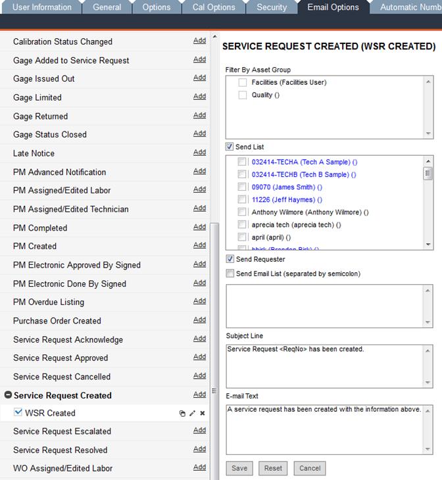442x480 pixels.
Task: Click the Send List scrollbar thumb
Action: pyautogui.click(x=428, y=174)
